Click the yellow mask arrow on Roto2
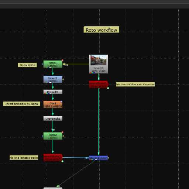 tap(63, 136)
